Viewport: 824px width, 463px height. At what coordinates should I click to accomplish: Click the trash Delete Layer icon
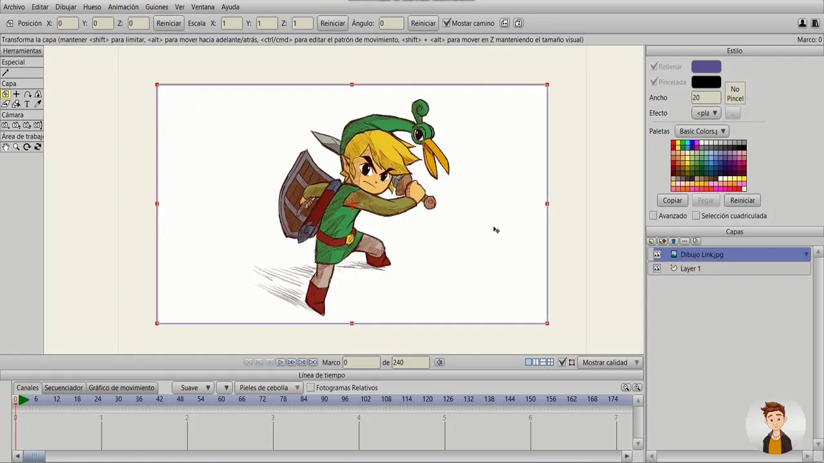tap(673, 241)
